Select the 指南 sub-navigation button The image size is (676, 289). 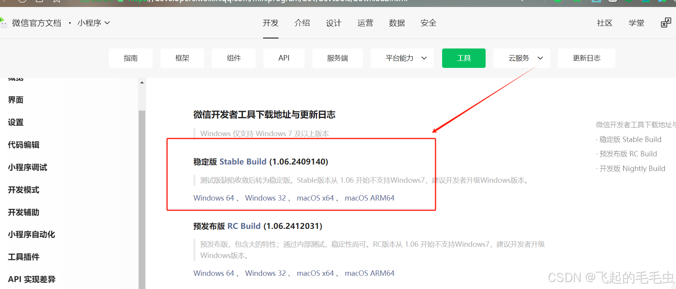point(131,58)
